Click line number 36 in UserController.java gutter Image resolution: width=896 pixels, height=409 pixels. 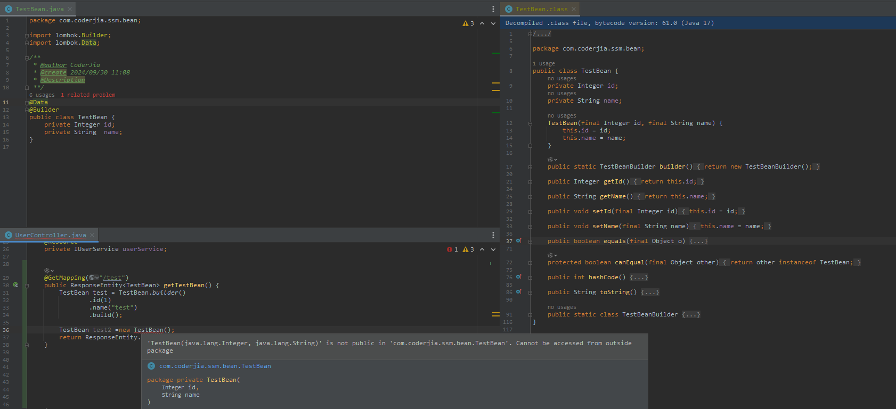(x=6, y=330)
